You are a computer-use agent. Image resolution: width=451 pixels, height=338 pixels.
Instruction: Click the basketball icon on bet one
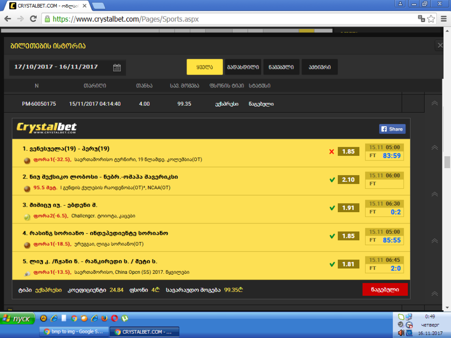click(27, 161)
